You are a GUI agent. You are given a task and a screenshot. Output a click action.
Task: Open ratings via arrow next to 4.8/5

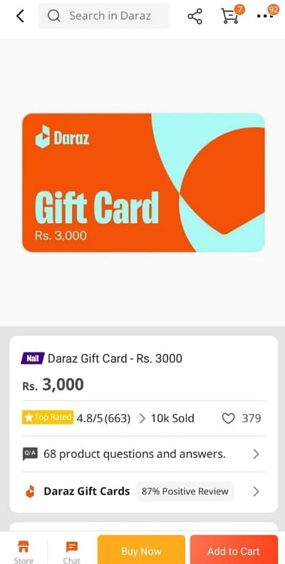click(142, 419)
